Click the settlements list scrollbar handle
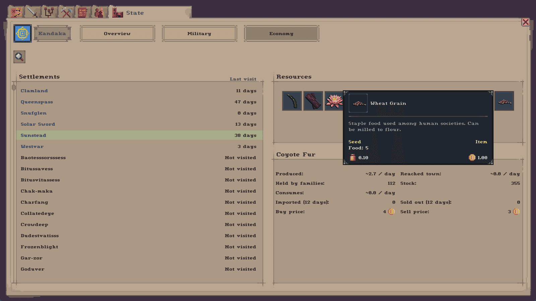The height and width of the screenshot is (301, 536). (x=14, y=88)
